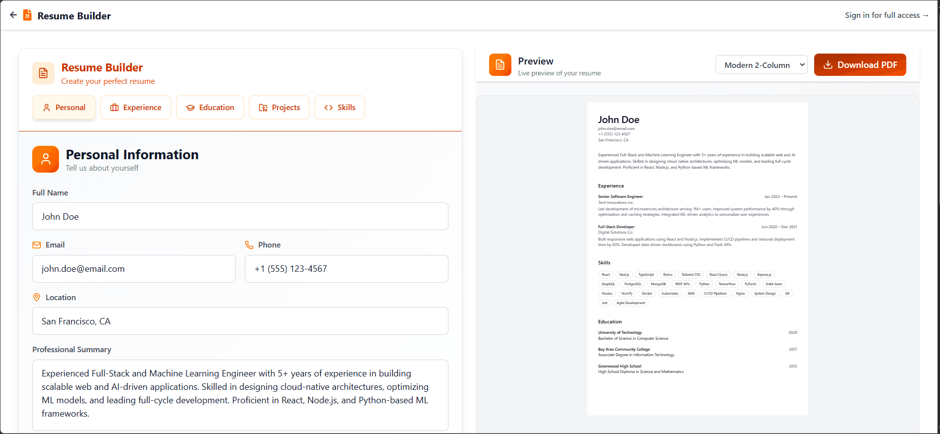Screen dimensions: 940x434
Task: Click the PostgreSQL skill tag
Action: (633, 284)
